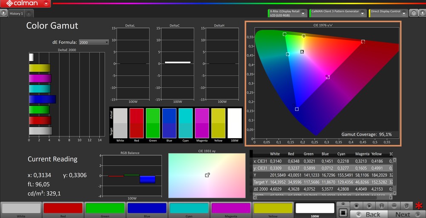Select the Cyan color swatch
Viewport: 426px width, 218px height.
click(189, 208)
